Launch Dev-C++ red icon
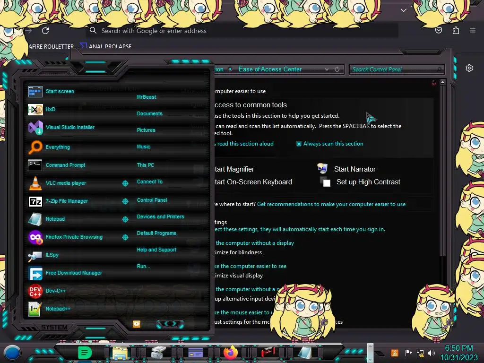Viewport: 484px width, 363px height. click(x=35, y=291)
